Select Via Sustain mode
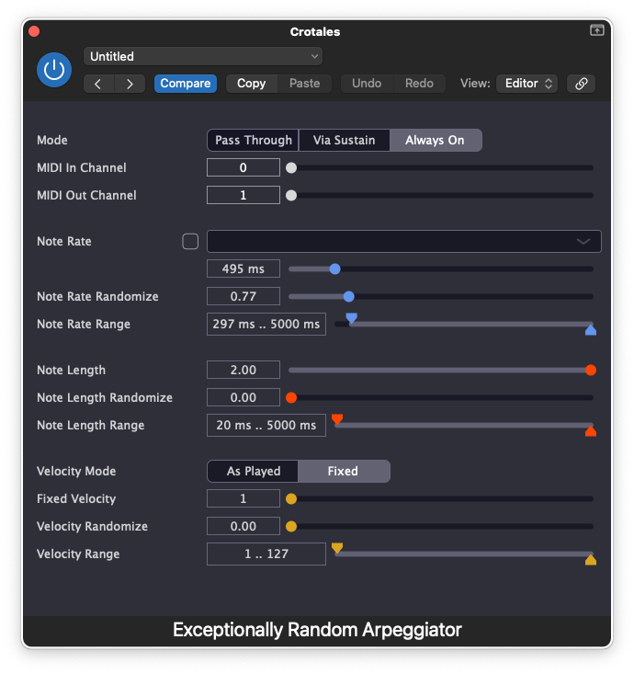This screenshot has width=634, height=674. click(x=344, y=140)
